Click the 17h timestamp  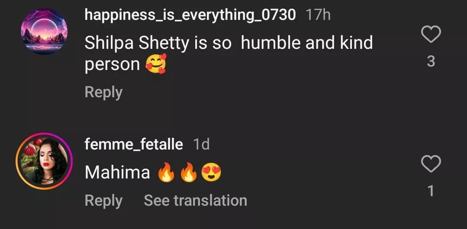318,15
